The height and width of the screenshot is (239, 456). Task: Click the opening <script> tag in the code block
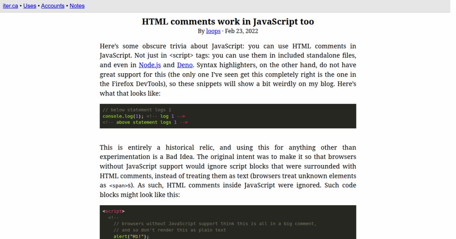coord(113,211)
